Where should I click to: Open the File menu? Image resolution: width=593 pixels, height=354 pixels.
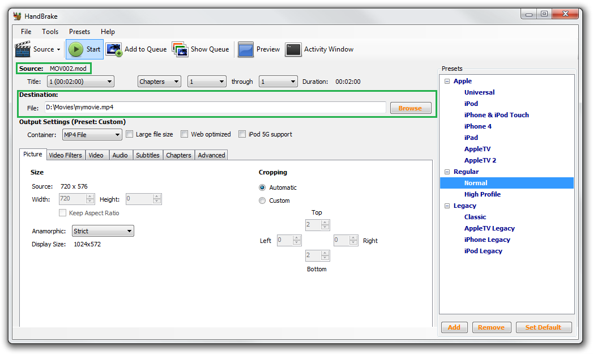26,32
